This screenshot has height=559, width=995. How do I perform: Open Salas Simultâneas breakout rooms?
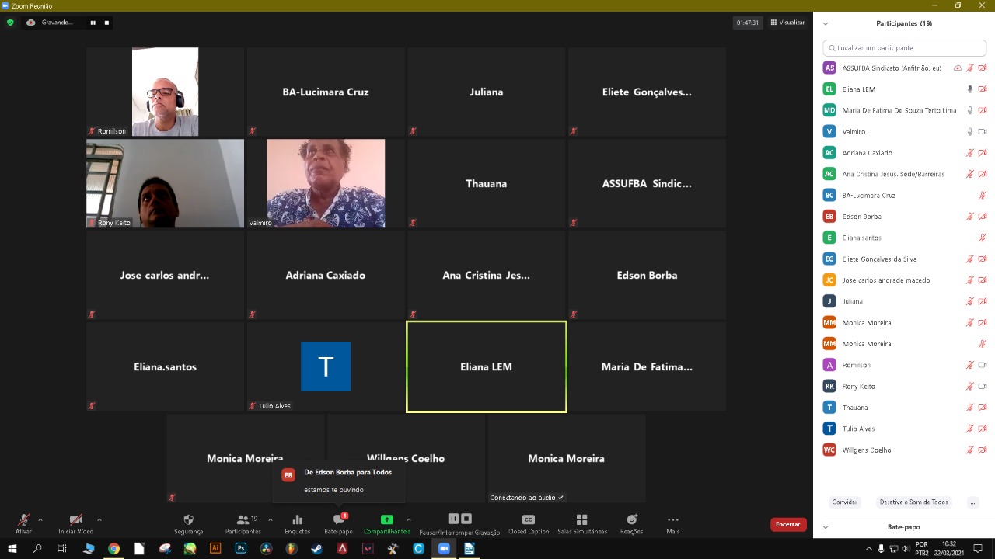581,519
